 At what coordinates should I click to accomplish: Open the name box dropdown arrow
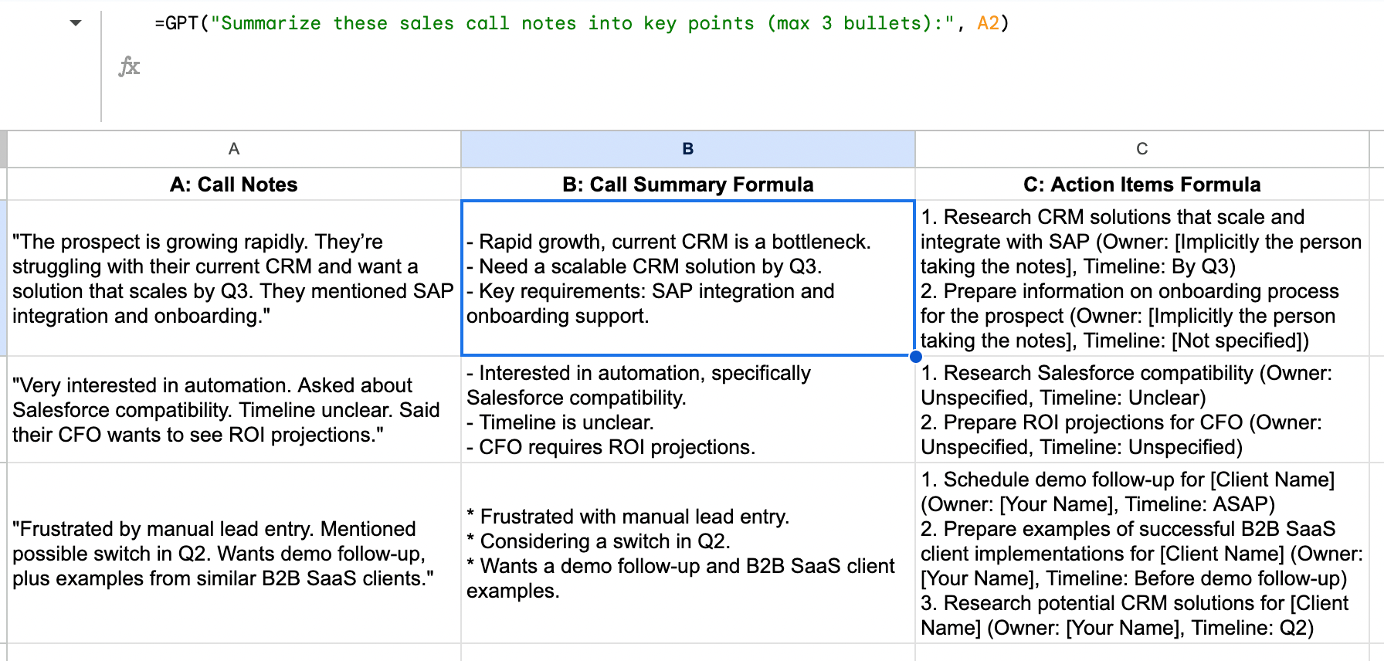76,23
